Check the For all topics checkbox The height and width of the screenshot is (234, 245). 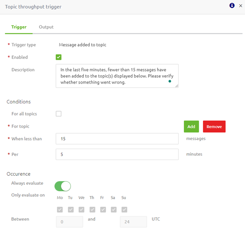59,114
